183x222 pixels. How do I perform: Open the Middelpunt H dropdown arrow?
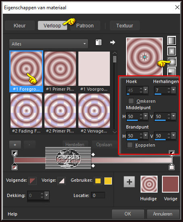point(146,116)
